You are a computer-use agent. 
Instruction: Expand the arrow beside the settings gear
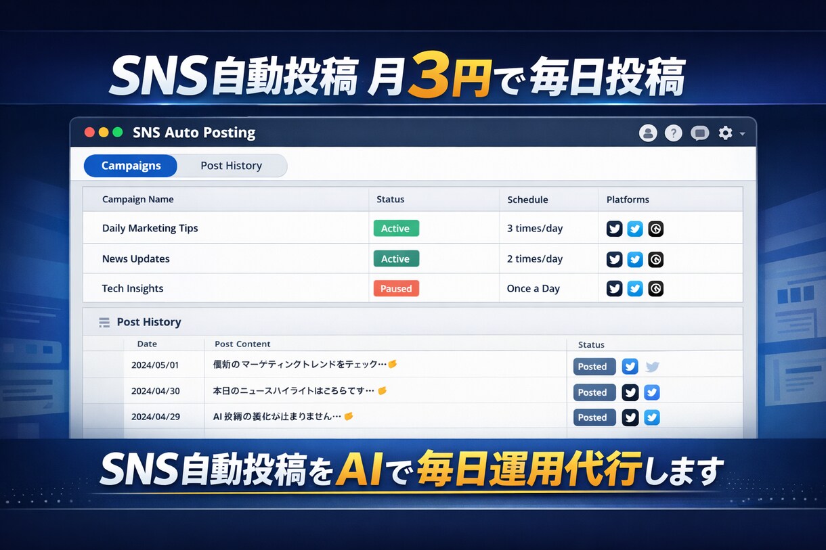[x=742, y=134]
